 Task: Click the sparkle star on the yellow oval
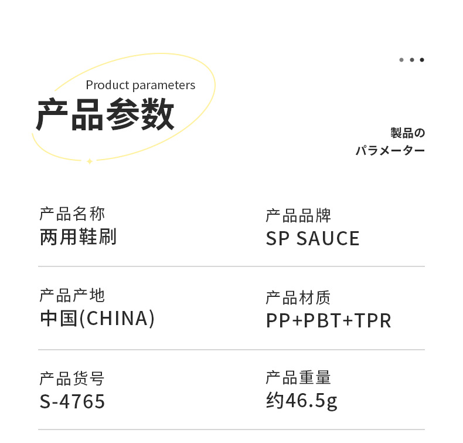click(90, 161)
